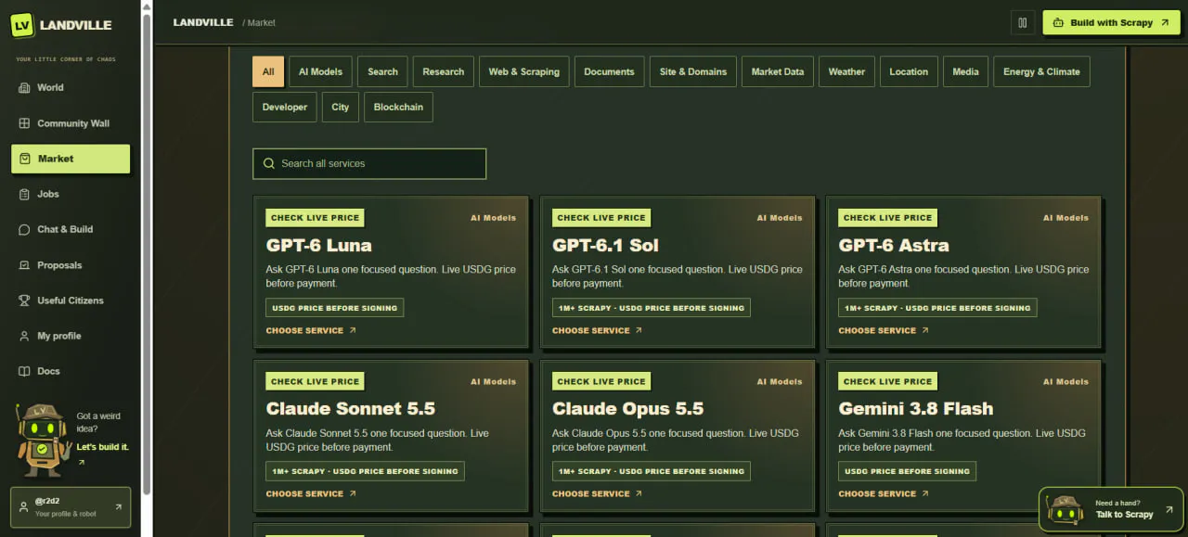The height and width of the screenshot is (537, 1188).
Task: Open the Claude Opus 5.5 card title
Action: click(627, 409)
